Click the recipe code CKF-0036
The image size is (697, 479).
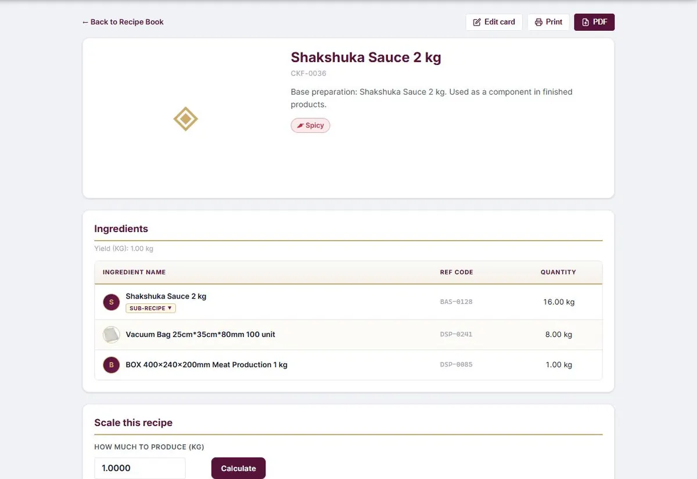pyautogui.click(x=308, y=74)
